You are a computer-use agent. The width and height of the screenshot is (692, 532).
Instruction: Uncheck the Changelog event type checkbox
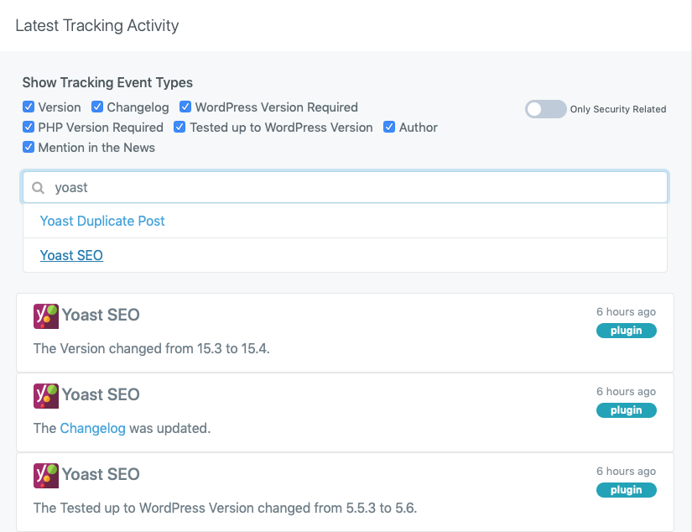(x=97, y=107)
